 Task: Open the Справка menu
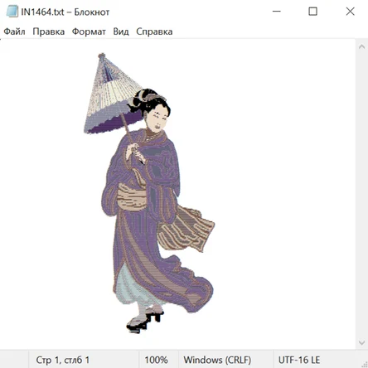tap(154, 31)
